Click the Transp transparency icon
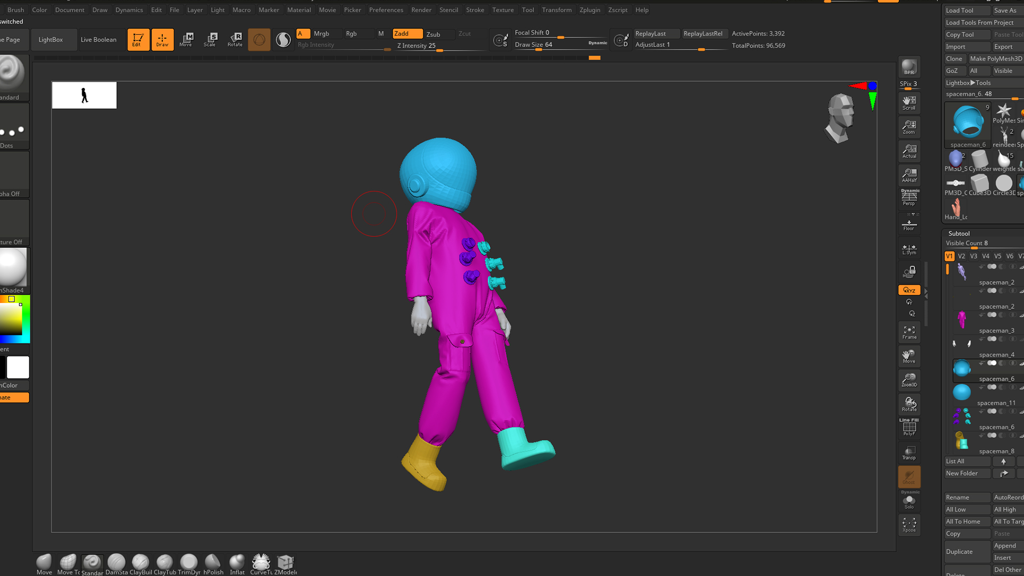Screen dimensions: 1024x576 [909, 453]
